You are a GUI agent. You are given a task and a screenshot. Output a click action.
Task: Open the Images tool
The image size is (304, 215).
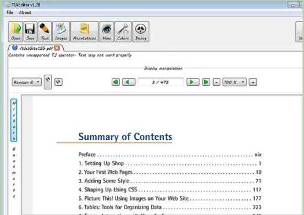[x=61, y=32]
